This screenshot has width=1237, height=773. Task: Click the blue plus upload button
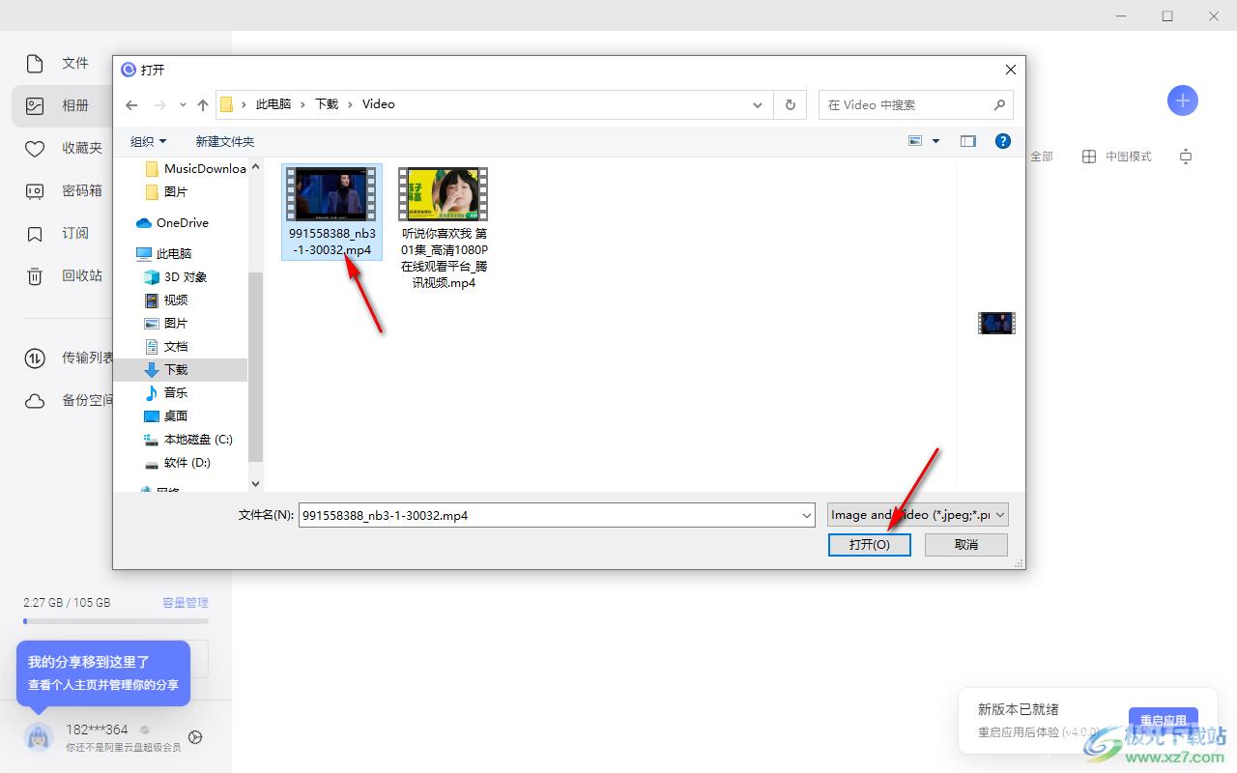pyautogui.click(x=1183, y=100)
